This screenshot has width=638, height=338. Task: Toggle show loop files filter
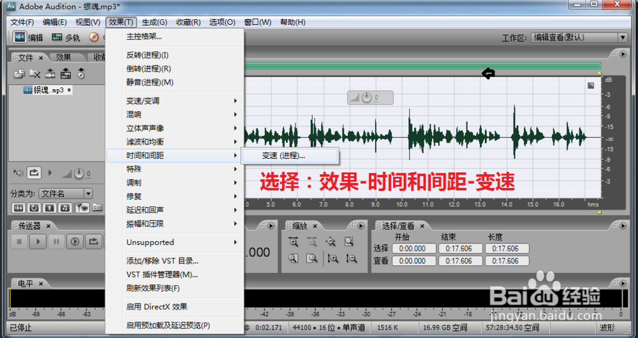coord(34,208)
